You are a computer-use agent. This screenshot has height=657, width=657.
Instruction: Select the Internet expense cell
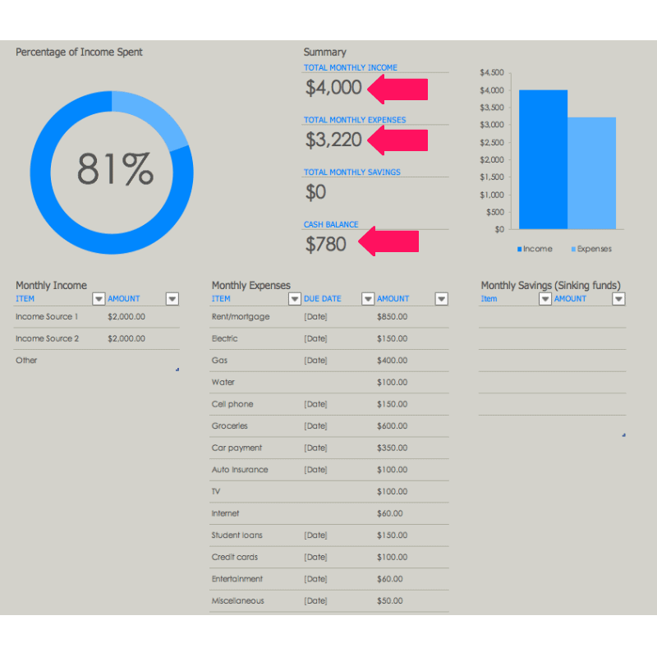pyautogui.click(x=225, y=513)
